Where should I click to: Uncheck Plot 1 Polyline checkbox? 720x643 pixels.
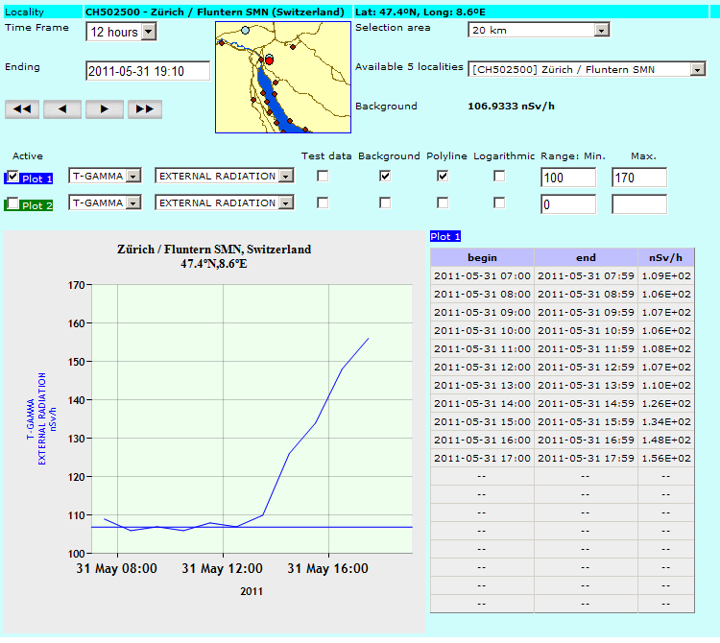point(442,177)
